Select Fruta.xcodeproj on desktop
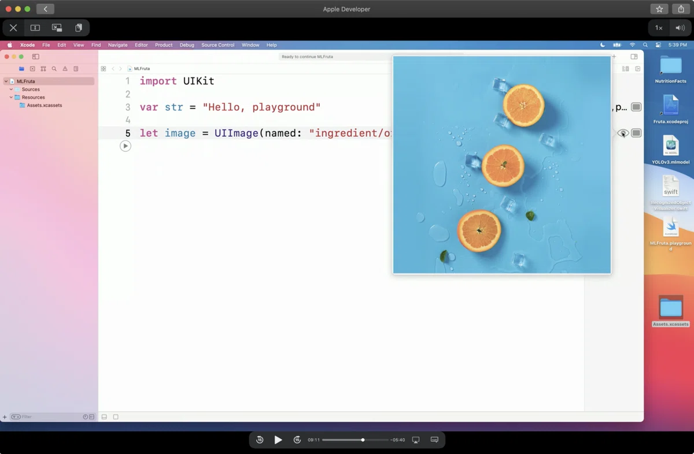 (x=671, y=110)
